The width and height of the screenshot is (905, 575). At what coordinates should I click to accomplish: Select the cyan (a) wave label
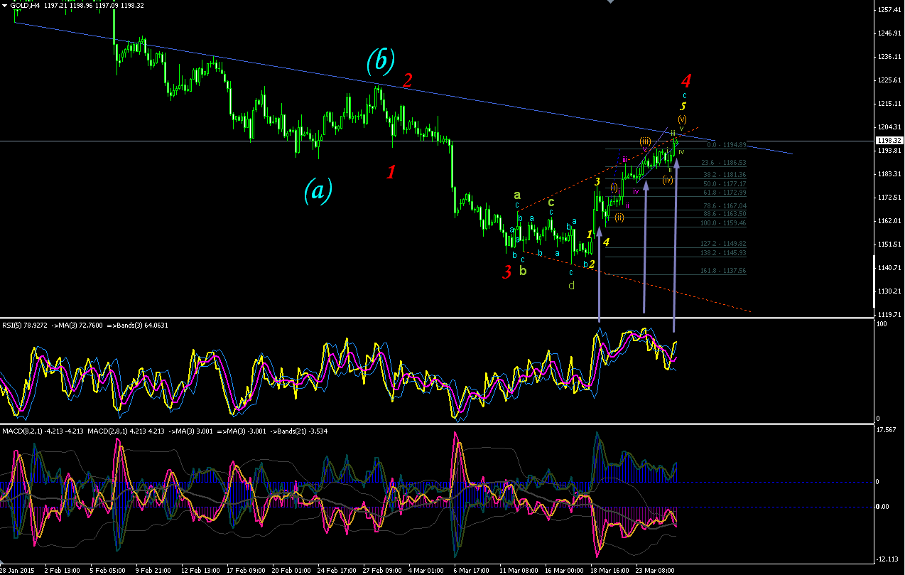point(318,191)
